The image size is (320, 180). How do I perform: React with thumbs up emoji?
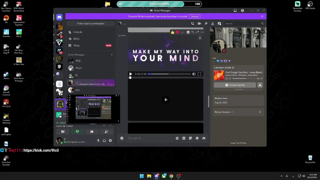[x=172, y=32]
